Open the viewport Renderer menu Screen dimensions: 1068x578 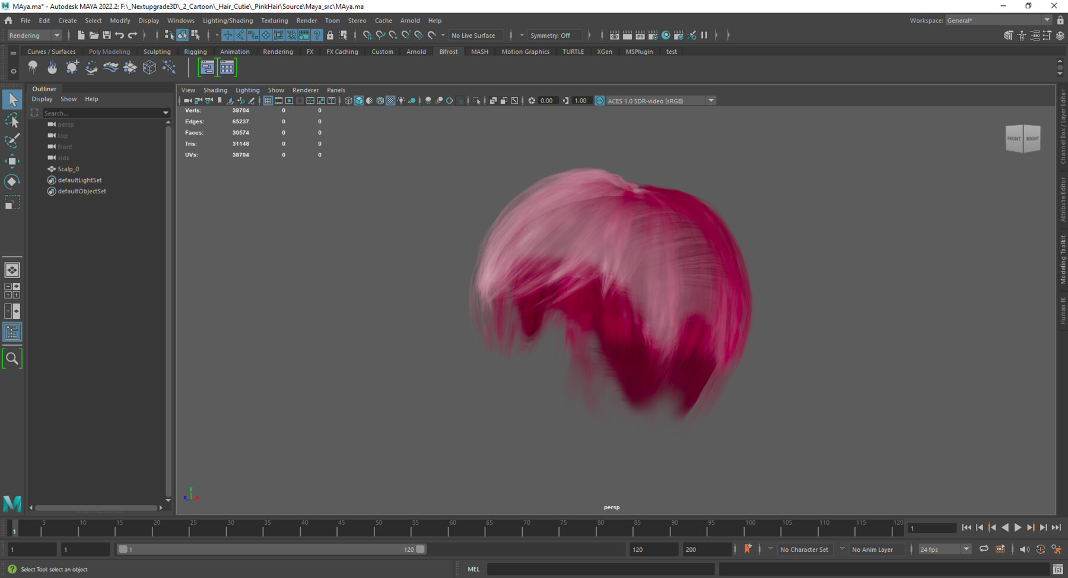(x=306, y=90)
